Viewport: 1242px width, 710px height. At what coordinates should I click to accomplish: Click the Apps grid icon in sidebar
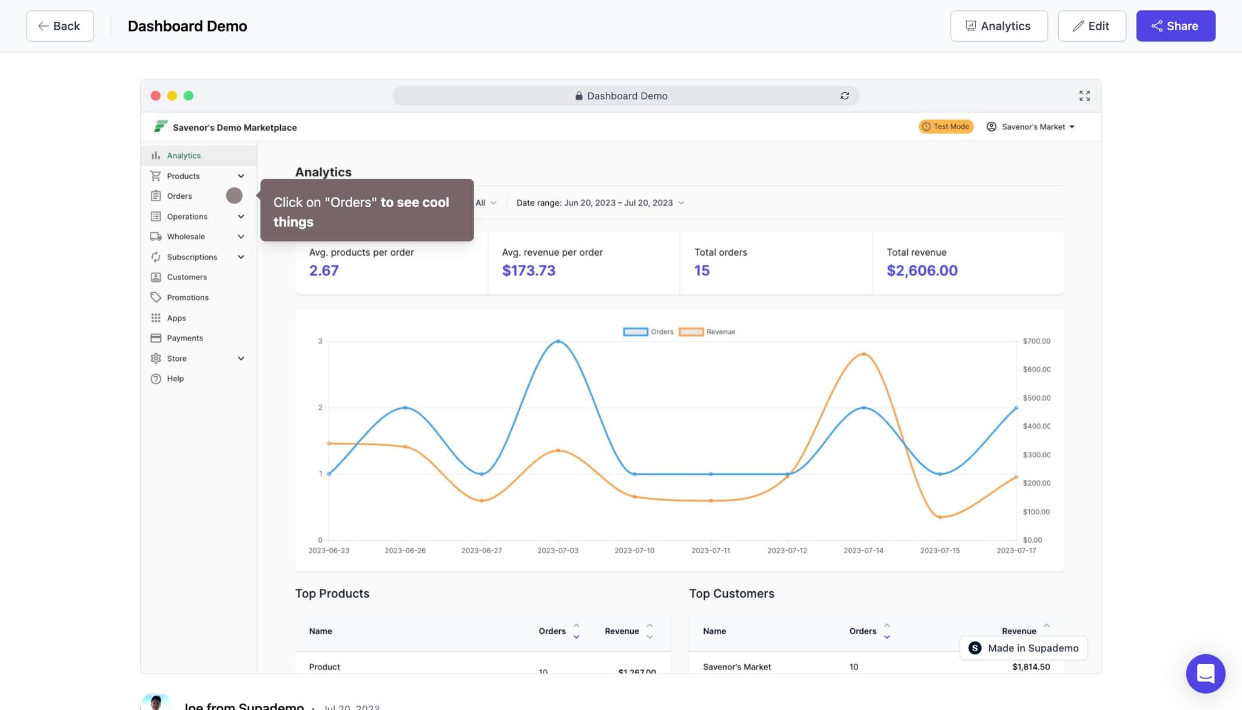[156, 318]
